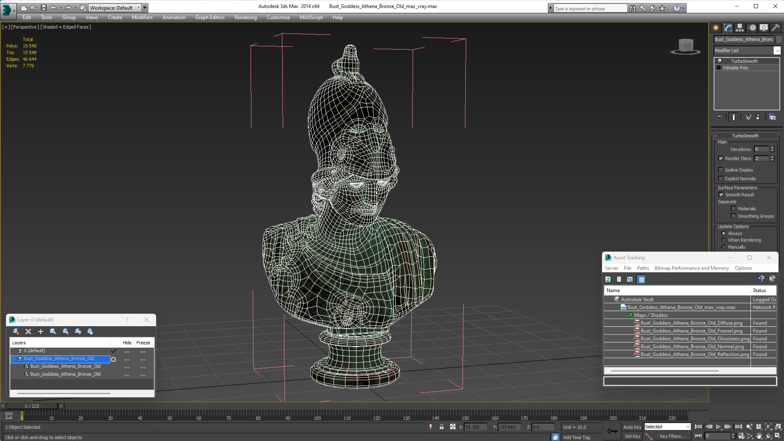
Task: Click the Open File toolbar icon
Action: (34, 8)
